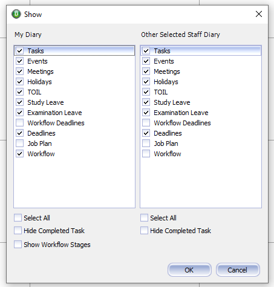Uncheck Events in Other Selected Staff Diary
274x287 pixels.
click(146, 61)
